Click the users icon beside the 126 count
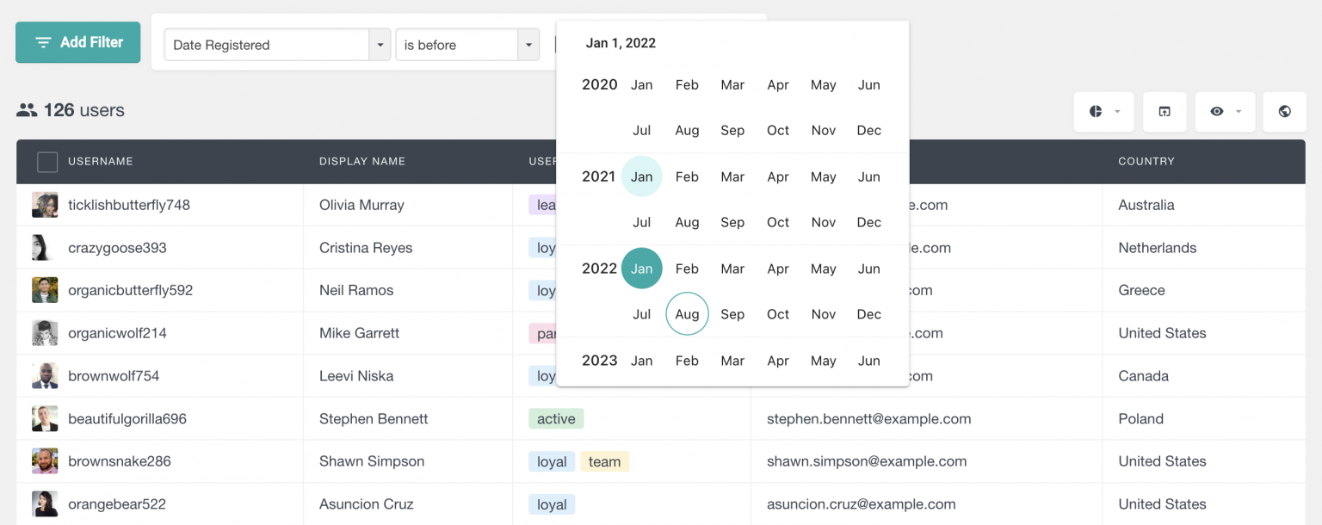Viewport: 1322px width, 525px height. [26, 110]
